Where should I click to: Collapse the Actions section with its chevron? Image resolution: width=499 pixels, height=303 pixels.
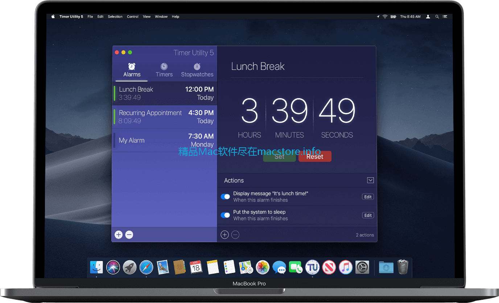point(370,180)
